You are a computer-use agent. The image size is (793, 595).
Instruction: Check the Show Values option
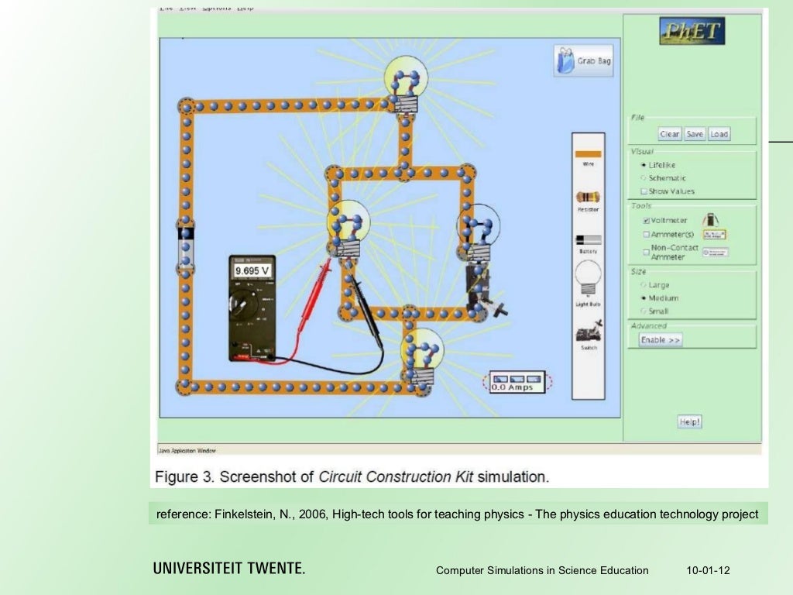click(644, 191)
